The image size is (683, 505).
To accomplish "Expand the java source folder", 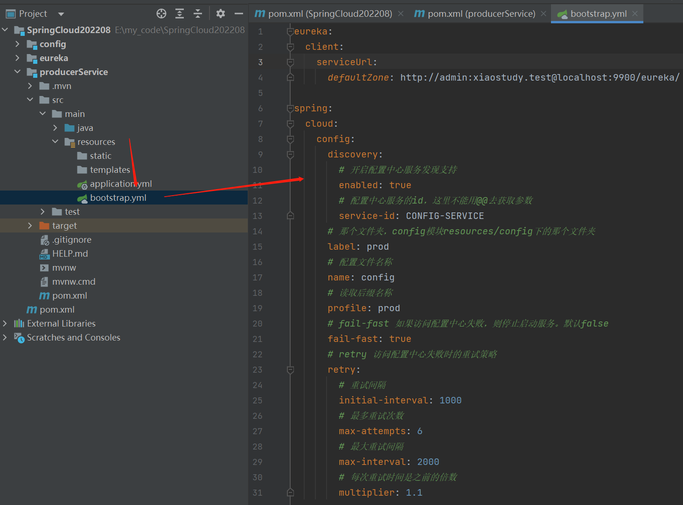I will 56,128.
